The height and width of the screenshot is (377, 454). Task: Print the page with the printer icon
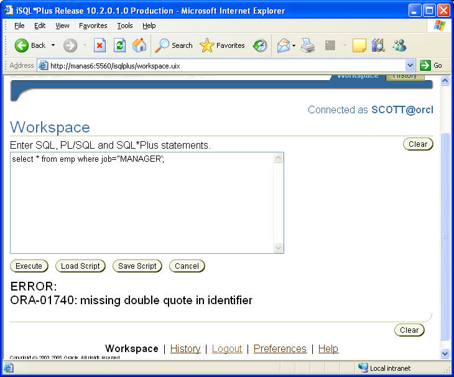(307, 45)
